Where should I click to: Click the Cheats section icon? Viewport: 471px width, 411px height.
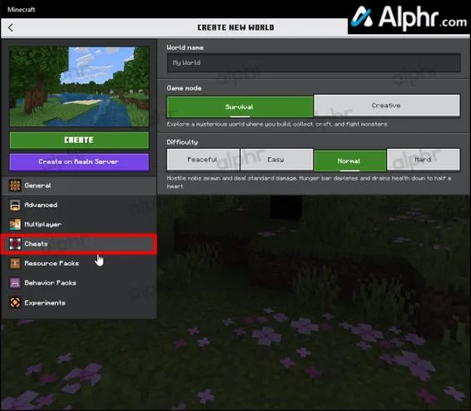[x=15, y=244]
